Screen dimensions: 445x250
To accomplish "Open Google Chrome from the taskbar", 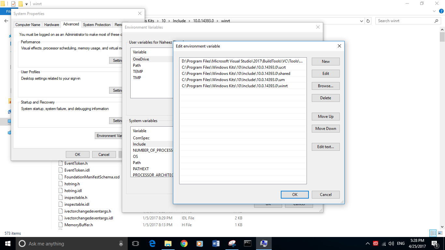I will click(184, 243).
